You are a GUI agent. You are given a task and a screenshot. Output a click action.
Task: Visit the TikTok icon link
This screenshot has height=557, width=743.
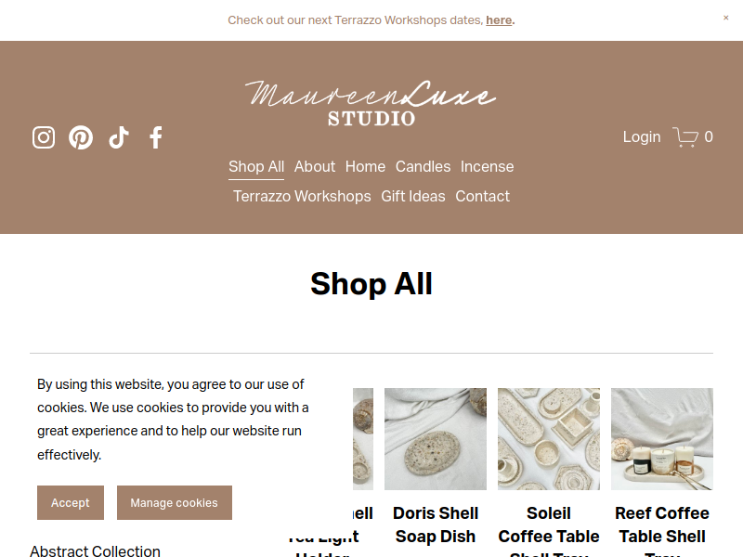(119, 137)
